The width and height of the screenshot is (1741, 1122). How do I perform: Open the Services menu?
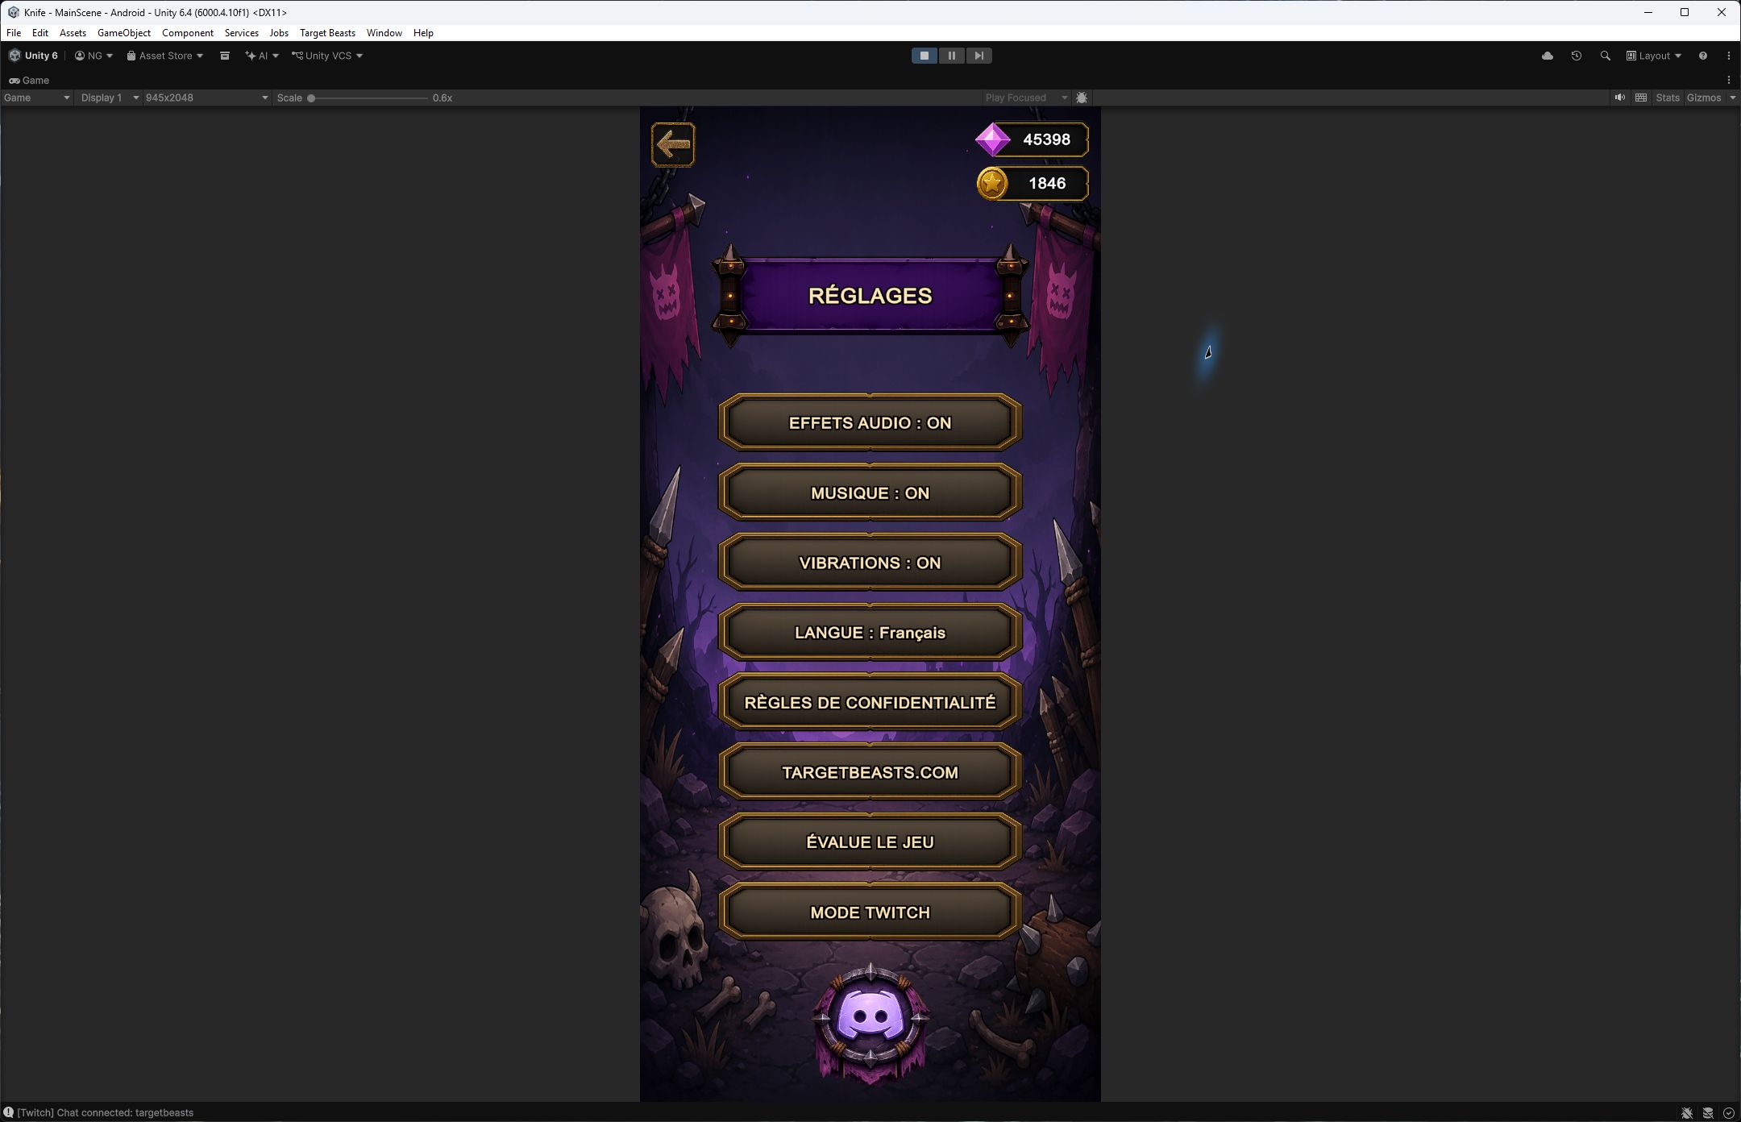tap(241, 33)
